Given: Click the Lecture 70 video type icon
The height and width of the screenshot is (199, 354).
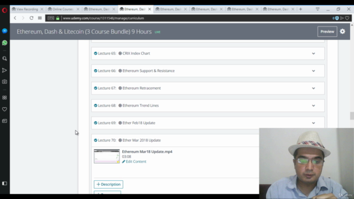Looking at the screenshot, I should pos(120,140).
